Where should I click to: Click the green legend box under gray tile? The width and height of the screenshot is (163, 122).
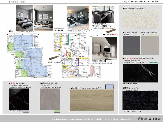[57, 111]
